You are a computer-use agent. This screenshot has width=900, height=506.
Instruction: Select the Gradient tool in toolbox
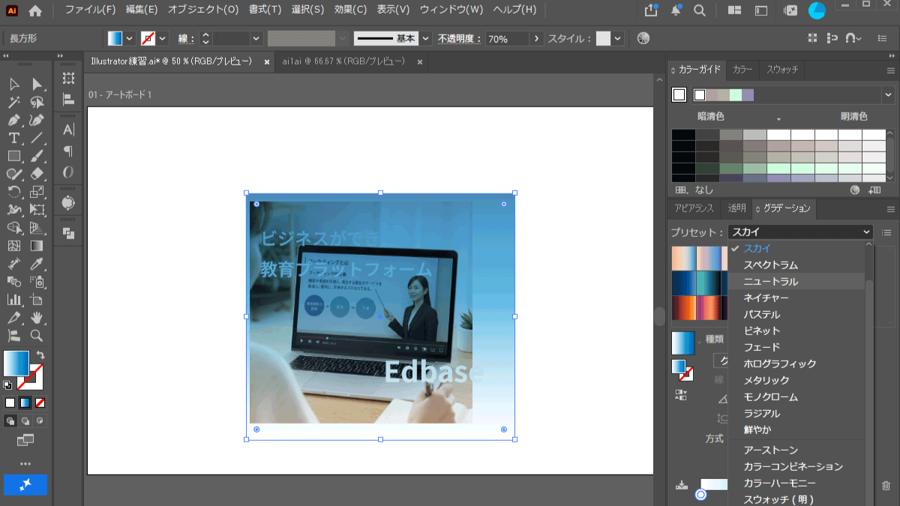pos(37,245)
